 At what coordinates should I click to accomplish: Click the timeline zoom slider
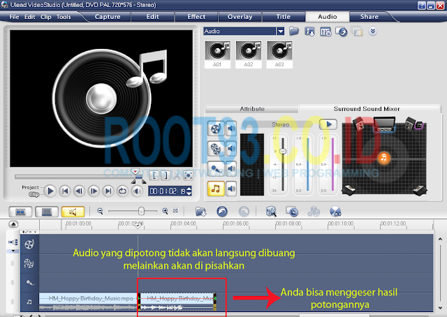(141, 212)
